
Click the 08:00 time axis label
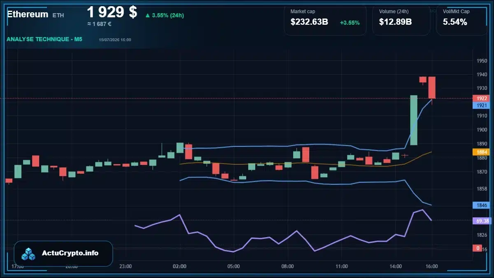tap(287, 266)
